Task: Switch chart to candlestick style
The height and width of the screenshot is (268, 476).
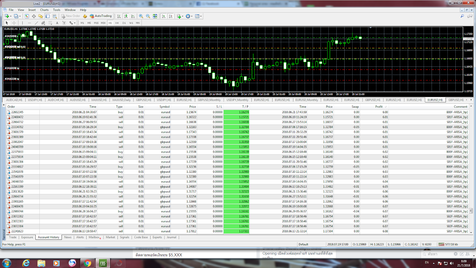Action: pos(126,16)
